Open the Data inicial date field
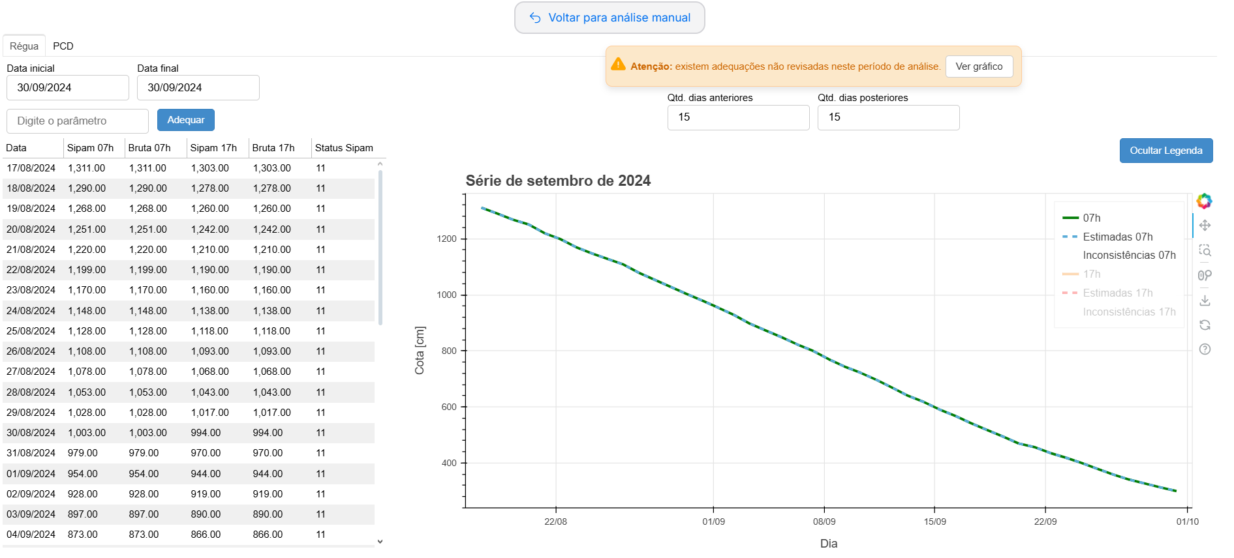 (68, 88)
